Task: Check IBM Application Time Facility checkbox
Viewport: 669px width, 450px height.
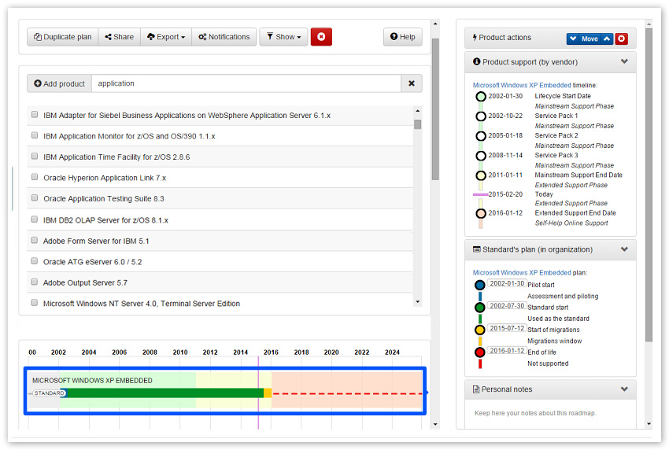Action: coord(35,157)
